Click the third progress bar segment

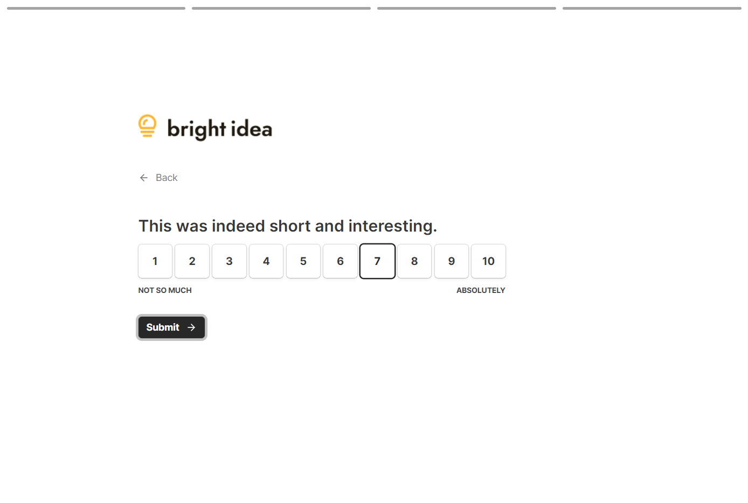click(x=467, y=9)
